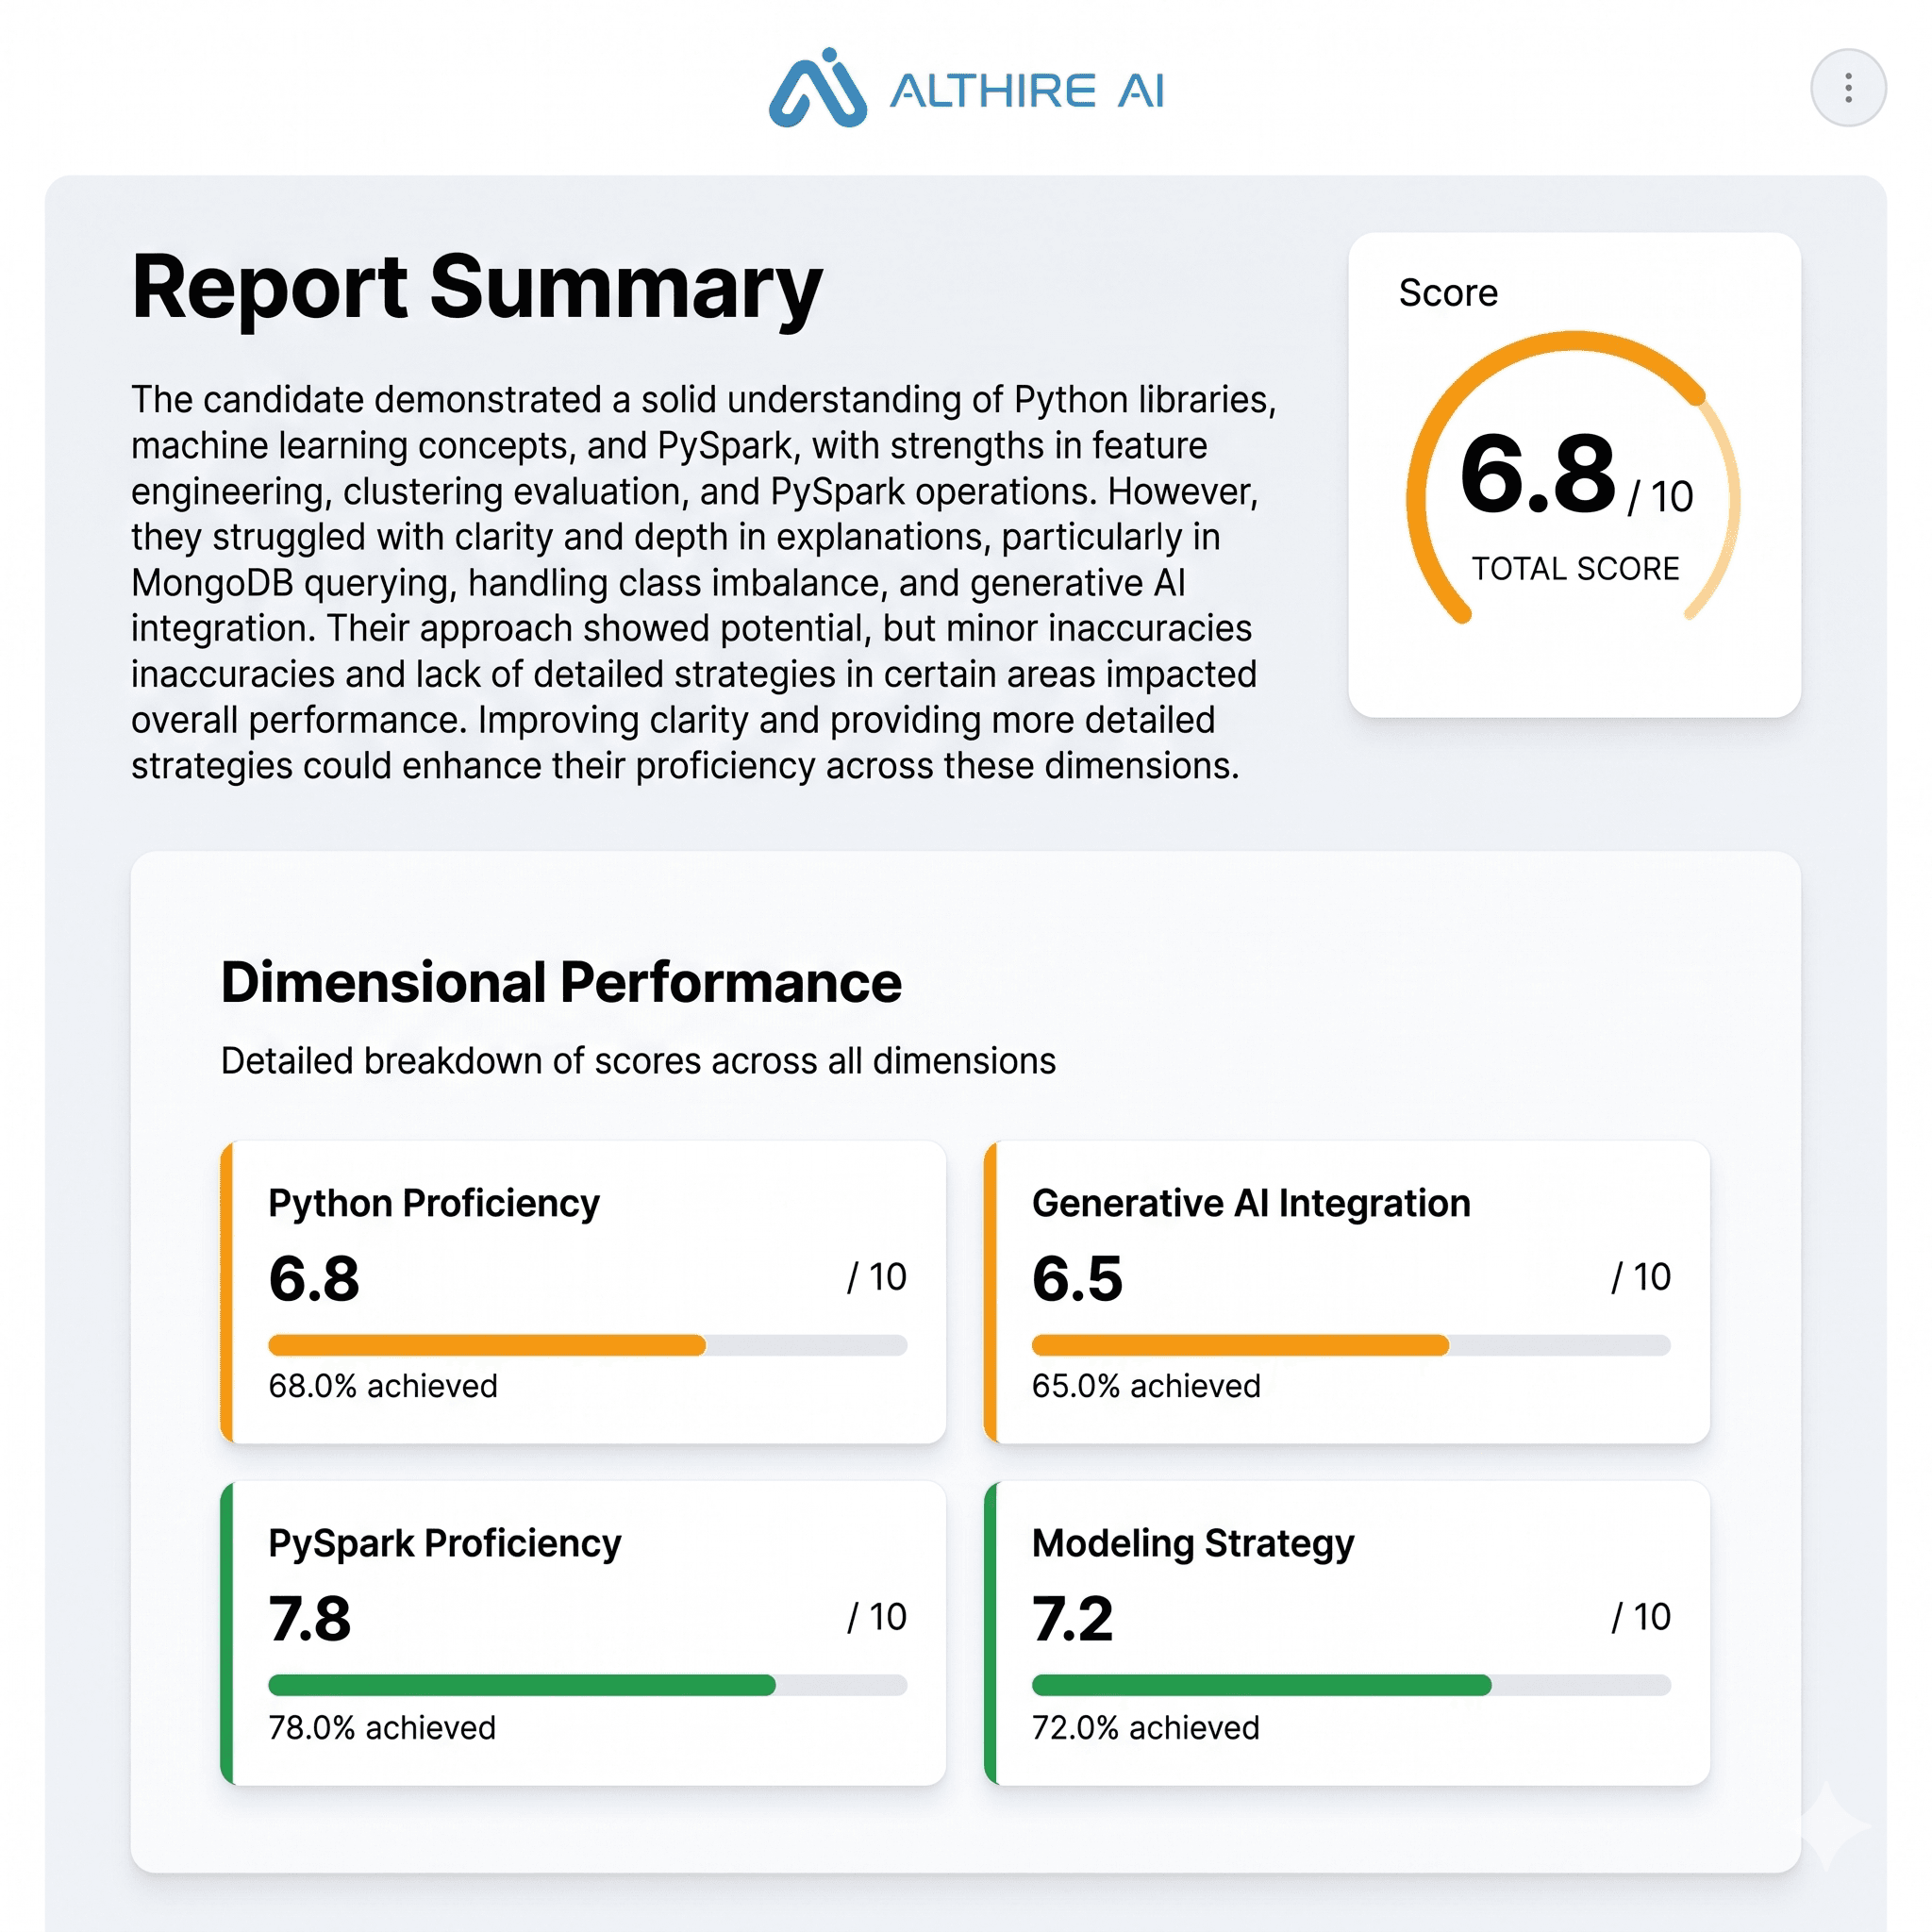This screenshot has height=1932, width=1932.
Task: Click the Python Proficiency progress bar
Action: pos(588,1345)
